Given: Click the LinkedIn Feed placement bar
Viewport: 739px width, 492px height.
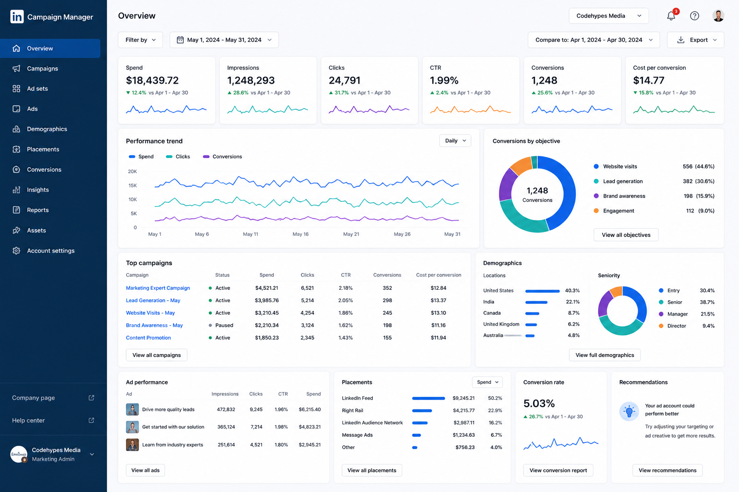Looking at the screenshot, I should [x=429, y=398].
